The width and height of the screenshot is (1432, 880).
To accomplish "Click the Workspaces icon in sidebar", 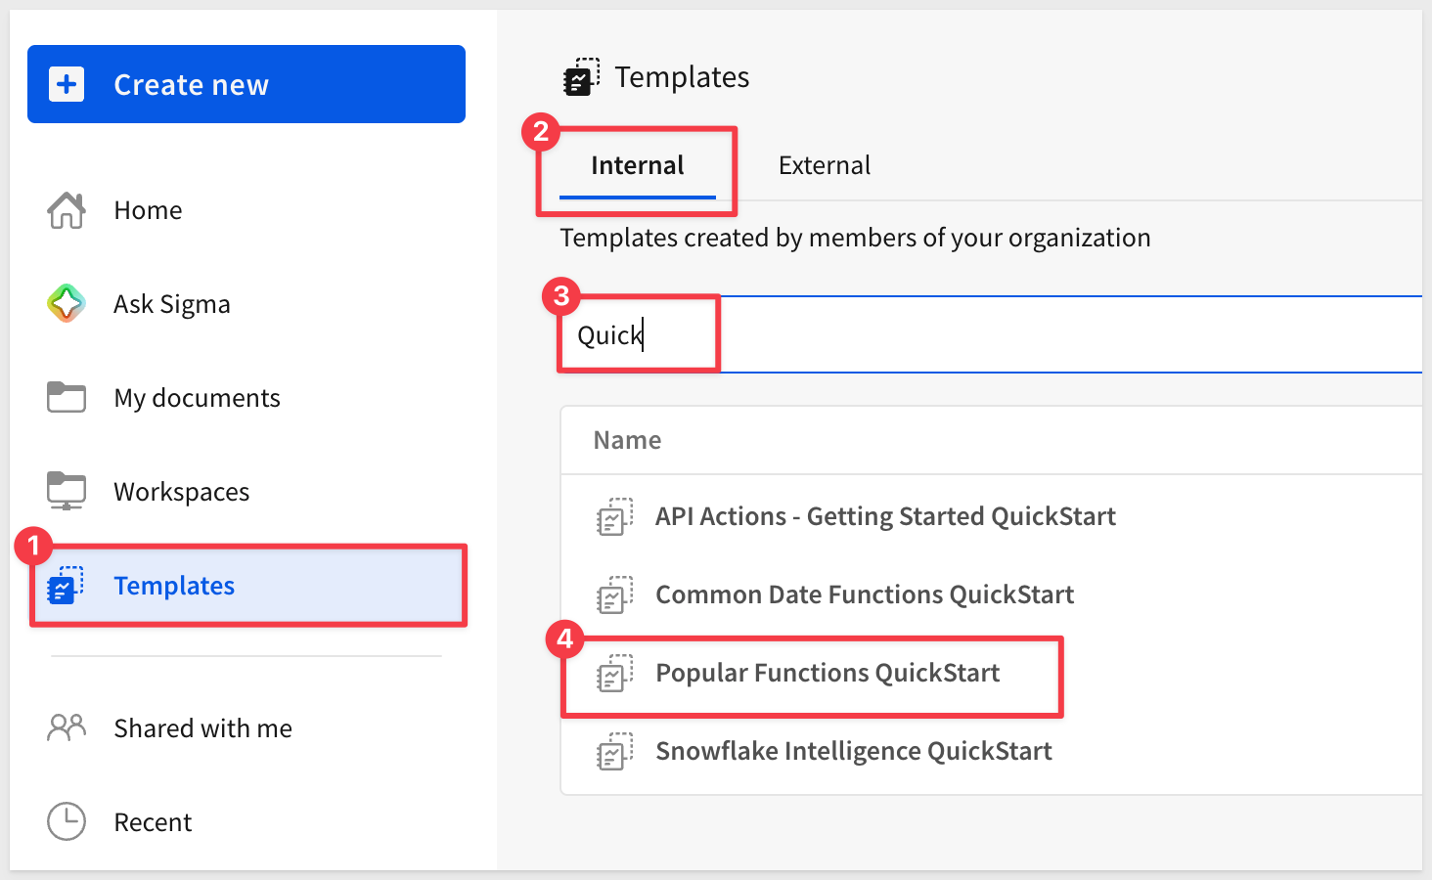I will [67, 491].
